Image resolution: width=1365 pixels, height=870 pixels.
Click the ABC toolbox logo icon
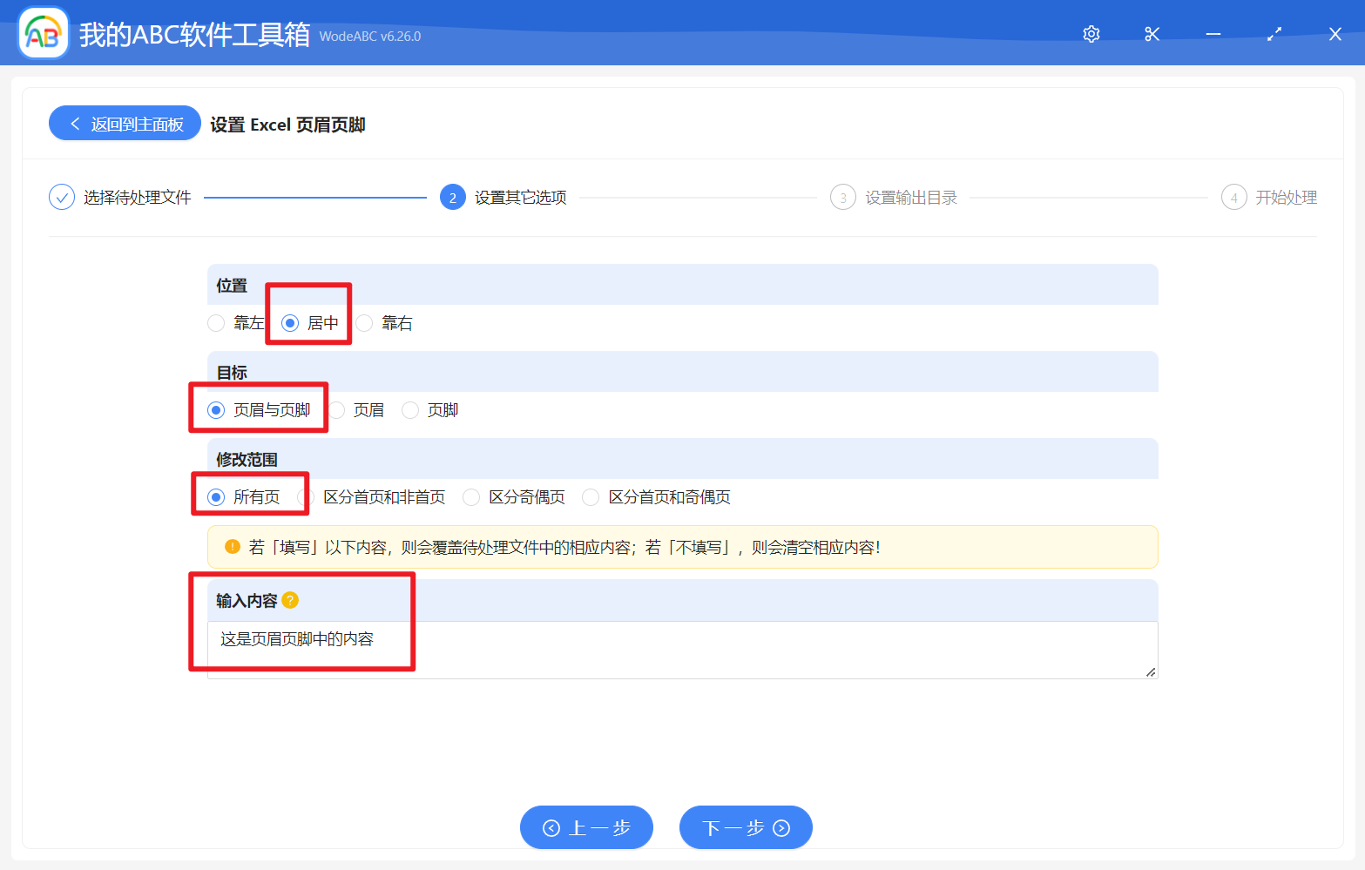pos(43,32)
